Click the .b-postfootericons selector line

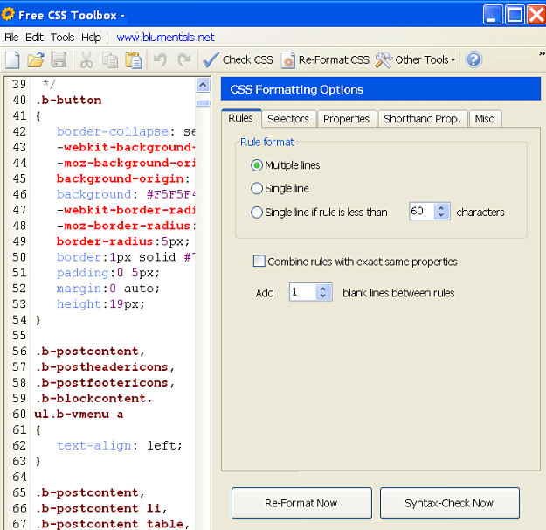[105, 382]
